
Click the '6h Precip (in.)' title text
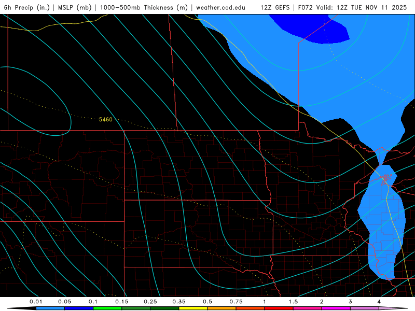(27, 7)
